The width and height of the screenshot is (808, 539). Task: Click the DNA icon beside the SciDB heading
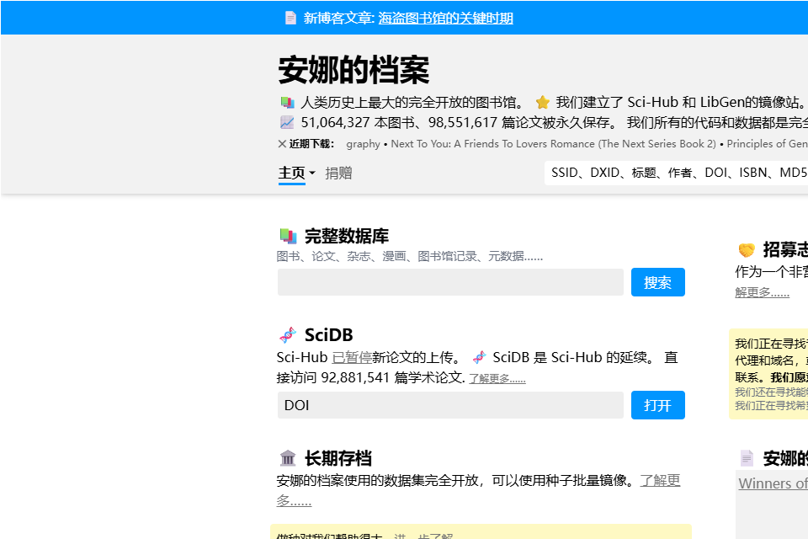[288, 334]
